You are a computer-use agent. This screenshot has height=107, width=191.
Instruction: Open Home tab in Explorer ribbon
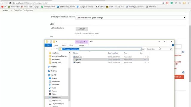click(x=56, y=45)
